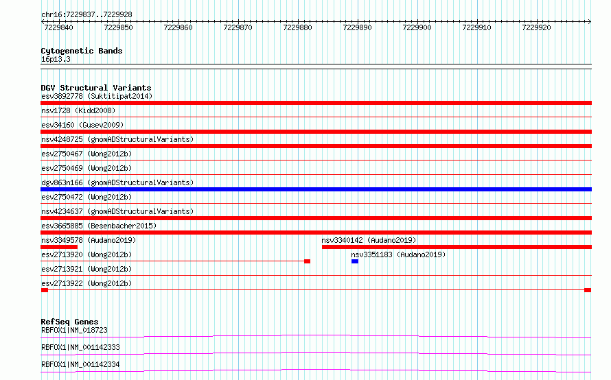Click the small red block ending esv2713920

pyautogui.click(x=307, y=261)
